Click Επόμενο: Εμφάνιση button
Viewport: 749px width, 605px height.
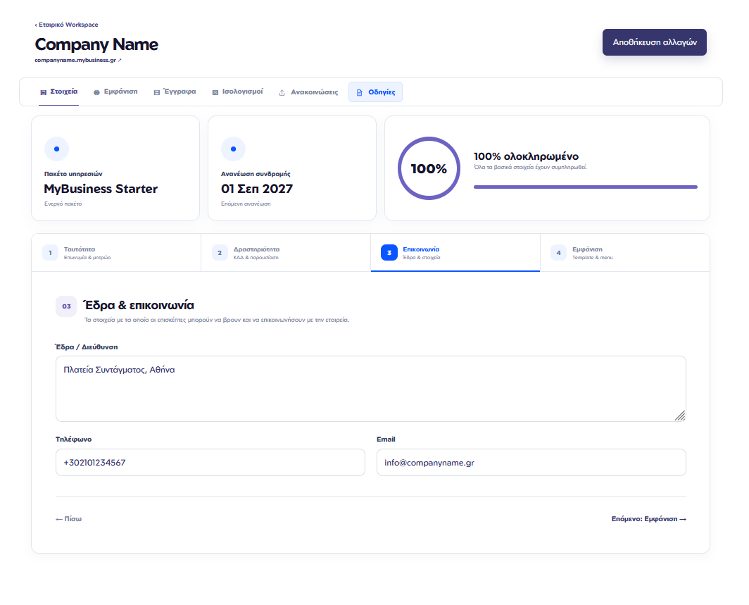click(649, 519)
